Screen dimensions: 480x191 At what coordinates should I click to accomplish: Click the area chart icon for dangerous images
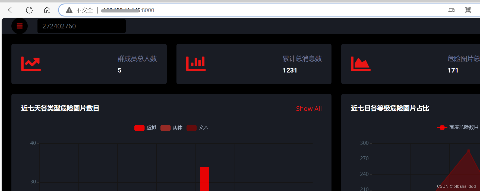(361, 64)
